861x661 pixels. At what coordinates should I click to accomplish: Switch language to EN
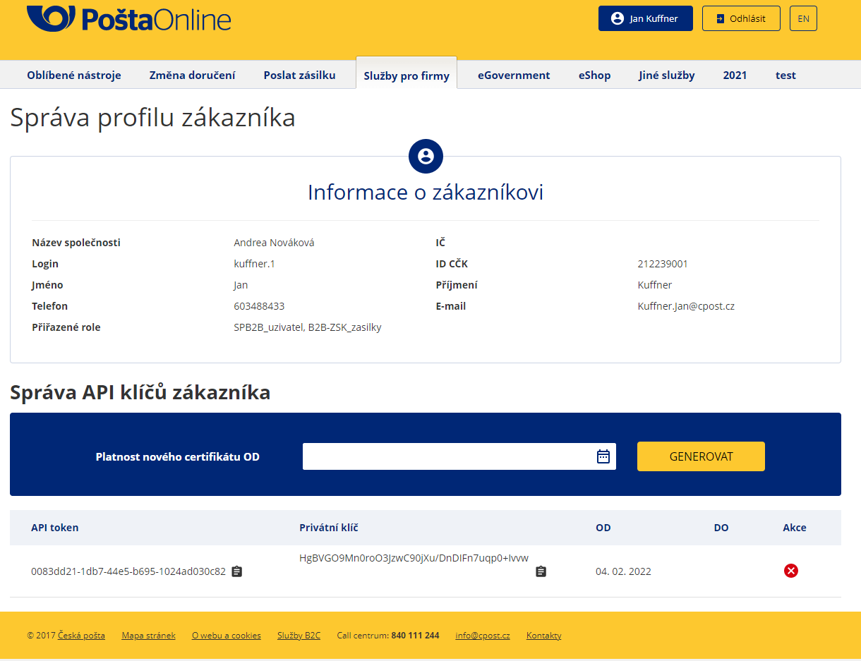pos(803,18)
